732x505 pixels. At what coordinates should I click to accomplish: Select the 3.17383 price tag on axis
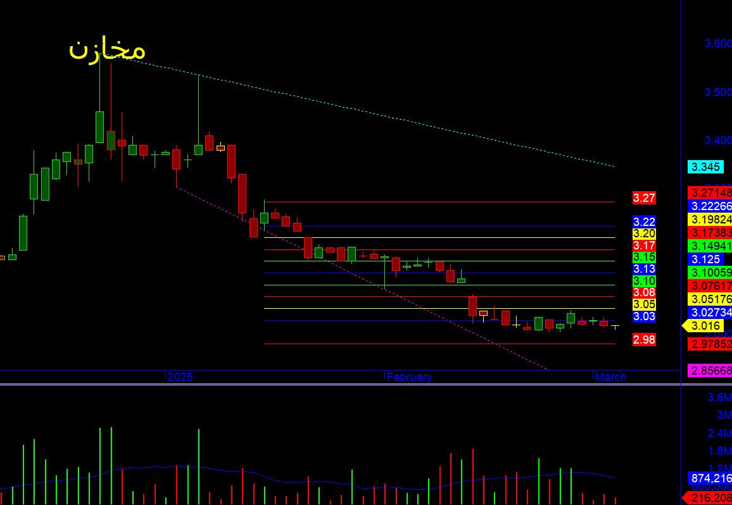point(710,232)
